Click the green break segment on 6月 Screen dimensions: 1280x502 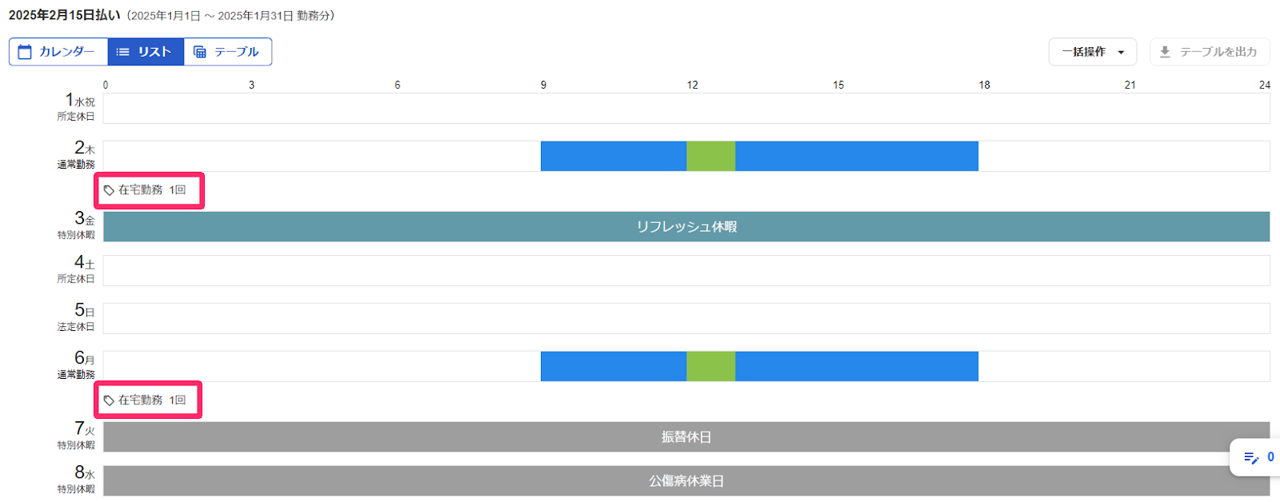click(x=710, y=366)
